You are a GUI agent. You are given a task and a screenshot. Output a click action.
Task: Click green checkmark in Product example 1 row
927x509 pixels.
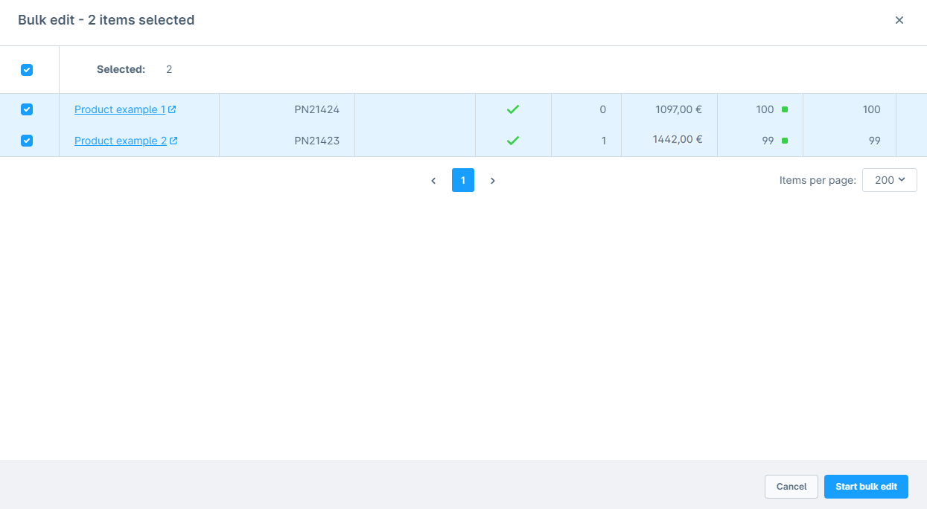512,109
